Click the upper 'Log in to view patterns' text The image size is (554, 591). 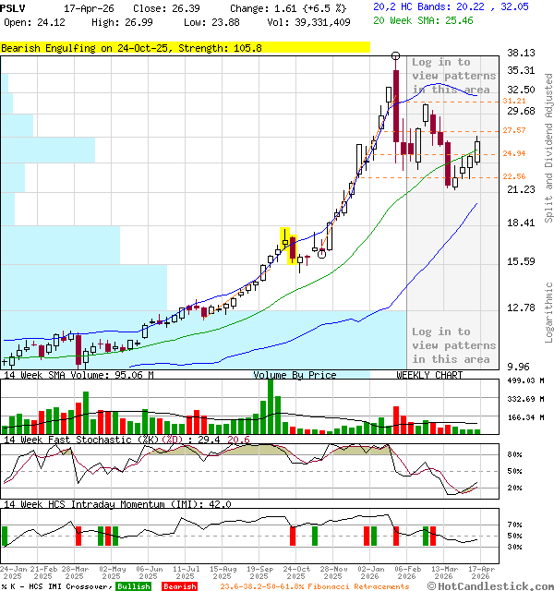(x=452, y=76)
